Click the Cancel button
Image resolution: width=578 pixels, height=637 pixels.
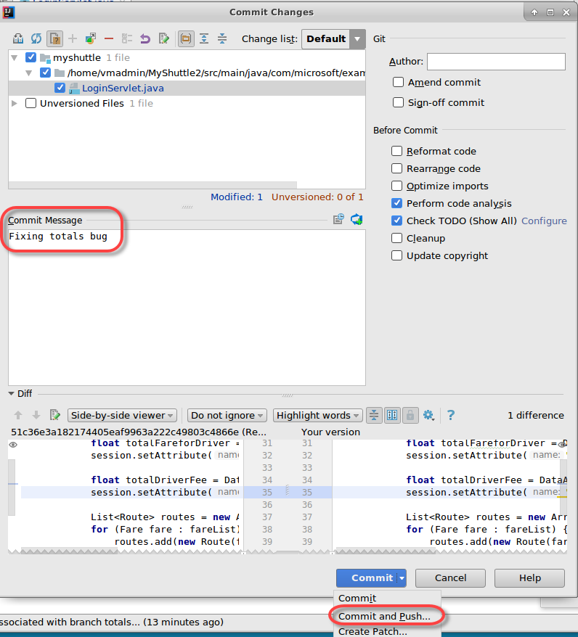coord(450,578)
